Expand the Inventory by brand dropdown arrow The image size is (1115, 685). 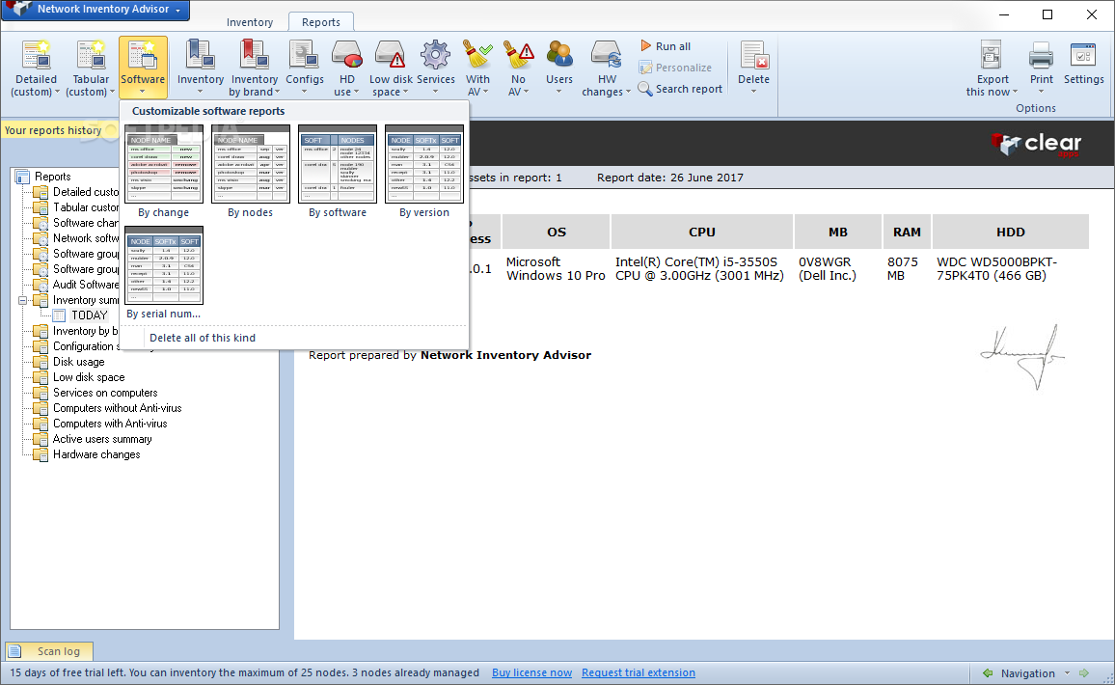(x=278, y=92)
